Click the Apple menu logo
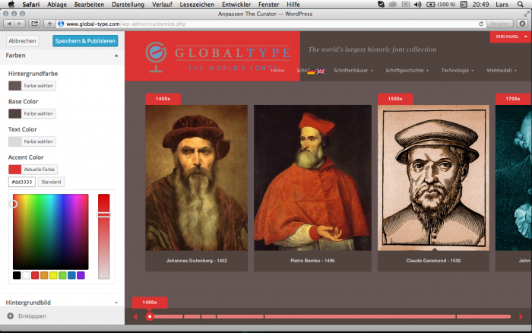 pos(11,4)
